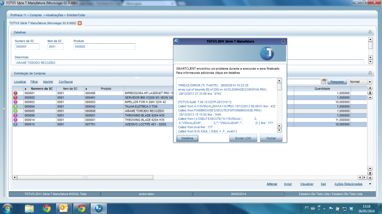
Task: Click the magenta status circle for SC 000014
Action: [15, 120]
